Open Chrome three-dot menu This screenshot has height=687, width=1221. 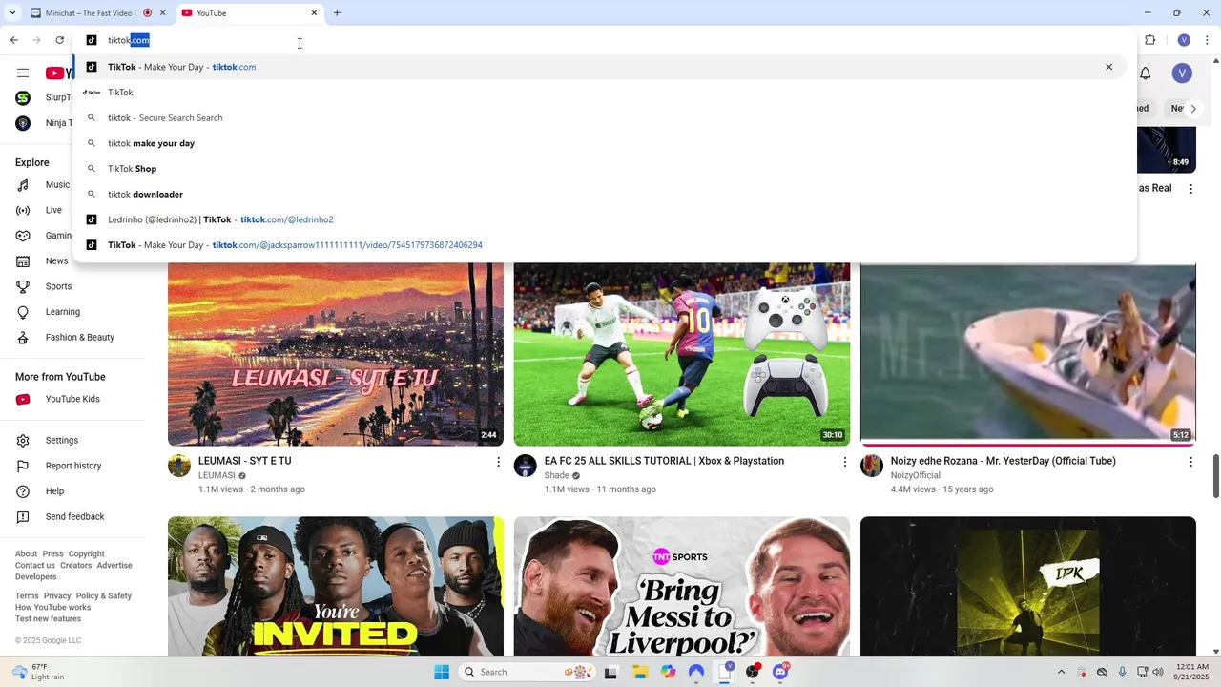1207,40
